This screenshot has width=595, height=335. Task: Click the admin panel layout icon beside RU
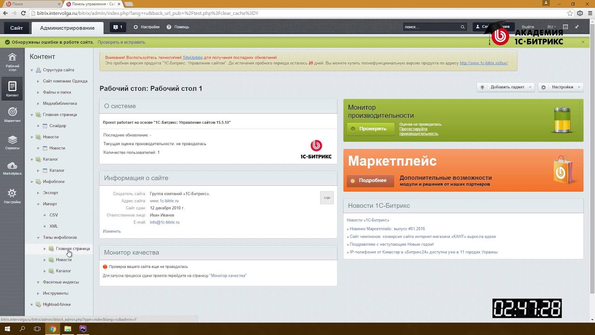(566, 27)
